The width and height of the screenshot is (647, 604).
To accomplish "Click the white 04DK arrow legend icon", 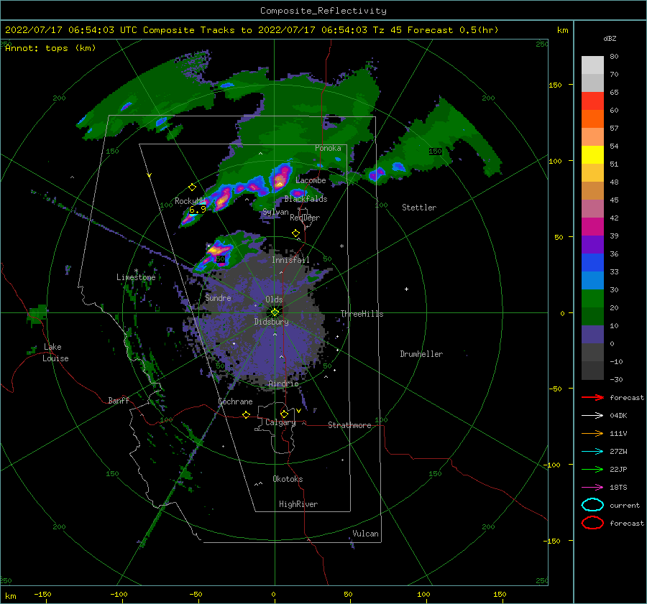I will tap(592, 415).
